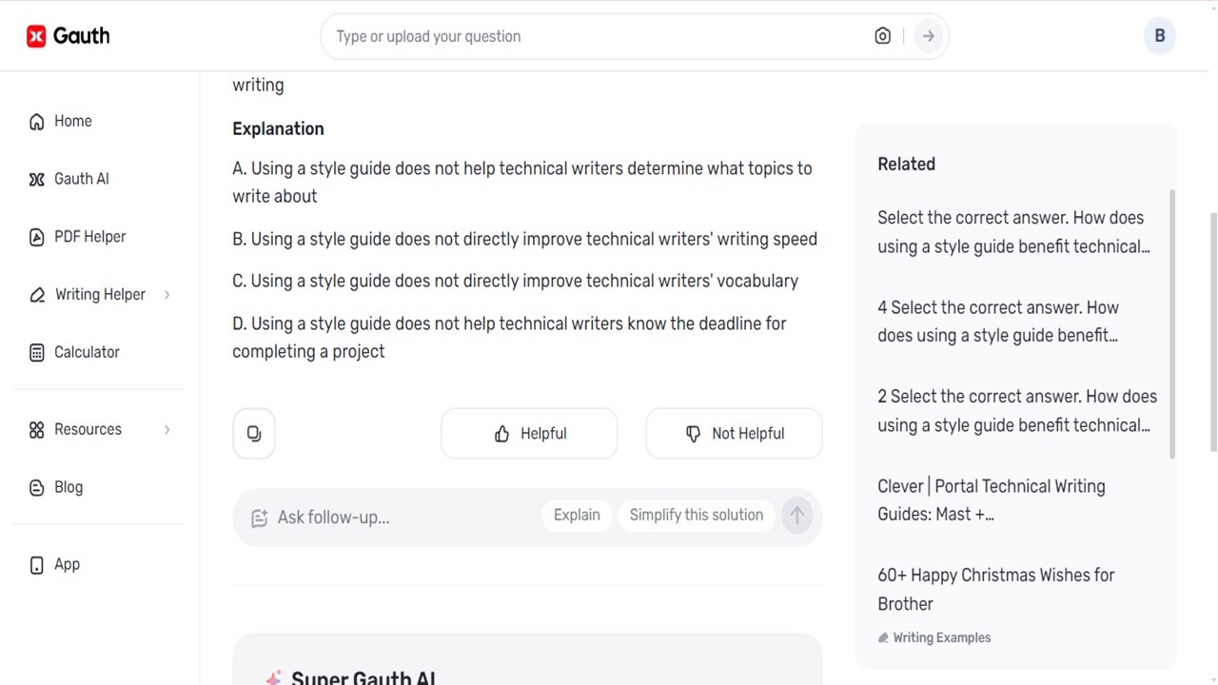The height and width of the screenshot is (685, 1218).
Task: Open the Clever Portal Technical Writing Guides link
Action: coord(991,499)
